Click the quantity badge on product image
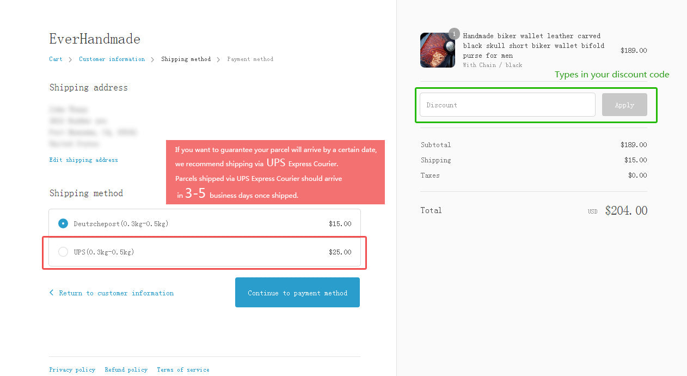Image resolution: width=687 pixels, height=376 pixels. 454,34
